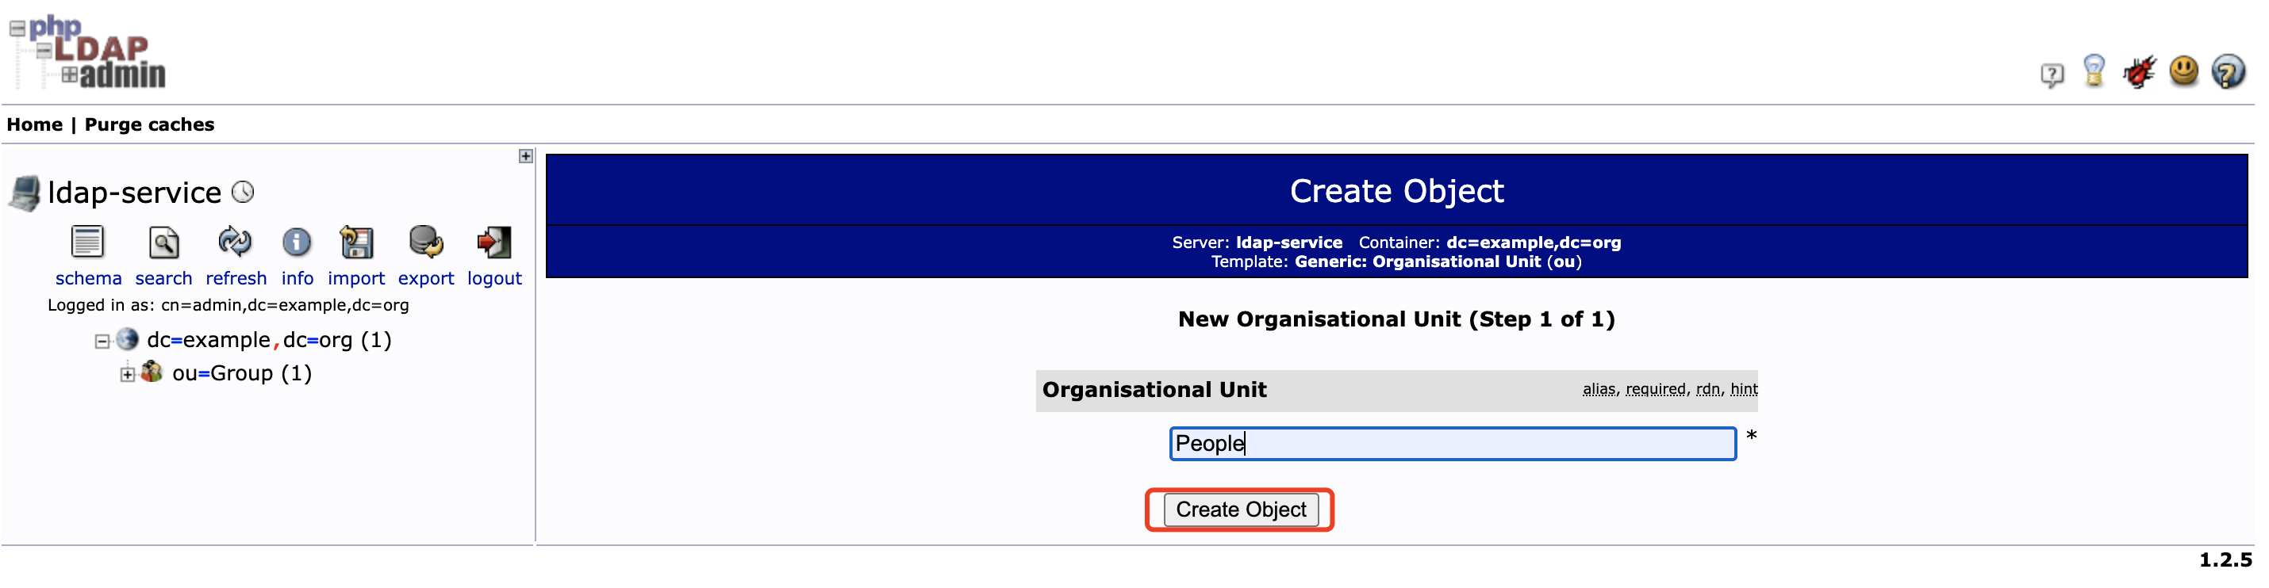This screenshot has width=2269, height=588.
Task: Click the red bug report icon
Action: (x=2139, y=71)
